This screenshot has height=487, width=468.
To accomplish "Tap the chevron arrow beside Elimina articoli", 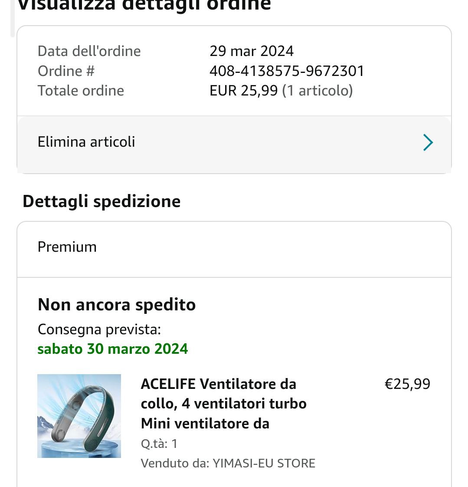I will [x=428, y=142].
